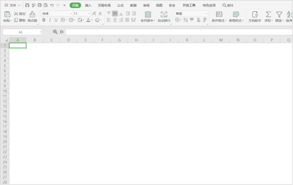
Task: Decrease decimal places icon
Action: click(x=204, y=20)
